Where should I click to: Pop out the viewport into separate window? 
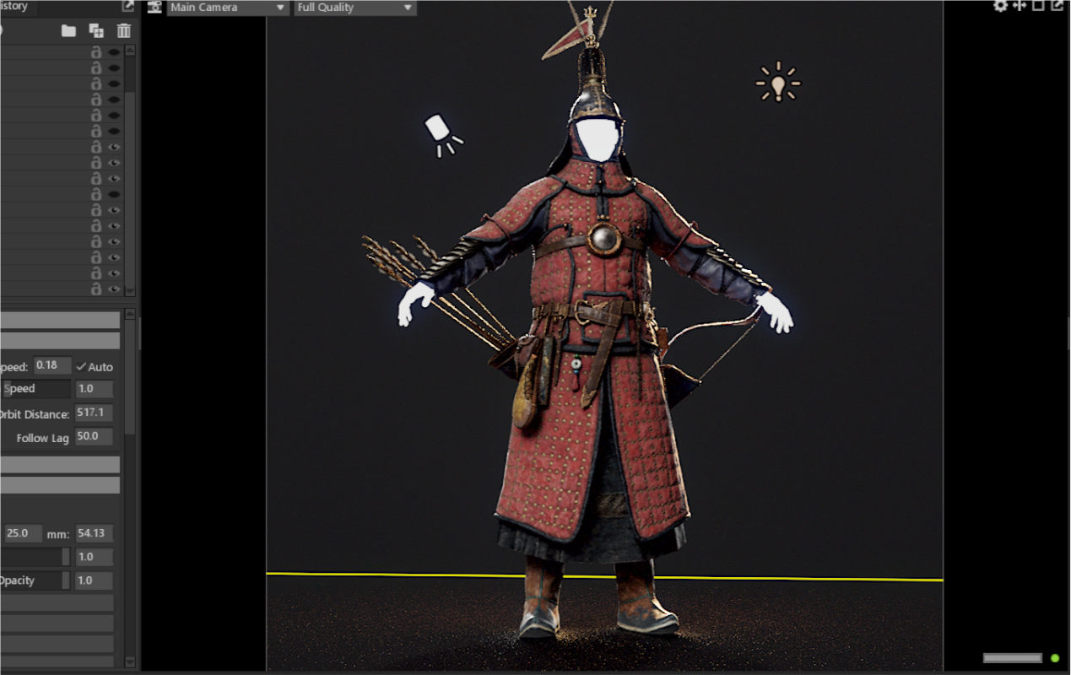point(1057,6)
